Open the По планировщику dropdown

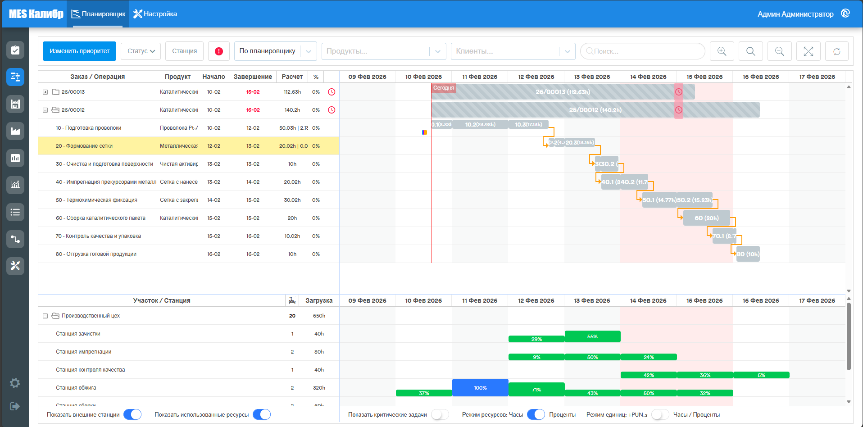275,51
